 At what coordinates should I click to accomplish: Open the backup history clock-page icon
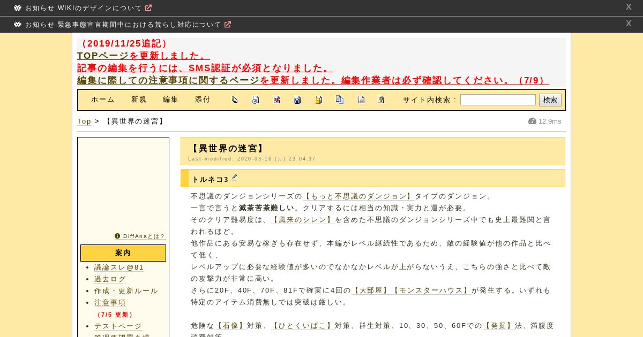coord(256,99)
